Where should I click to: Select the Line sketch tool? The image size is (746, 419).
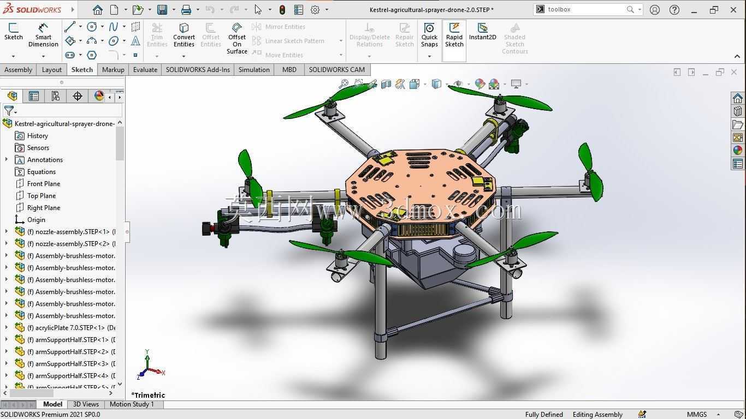pyautogui.click(x=70, y=27)
